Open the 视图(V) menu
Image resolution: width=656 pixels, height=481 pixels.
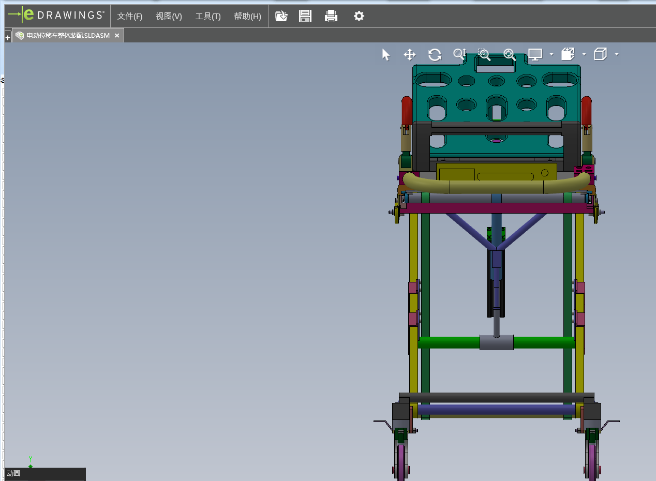coord(169,16)
